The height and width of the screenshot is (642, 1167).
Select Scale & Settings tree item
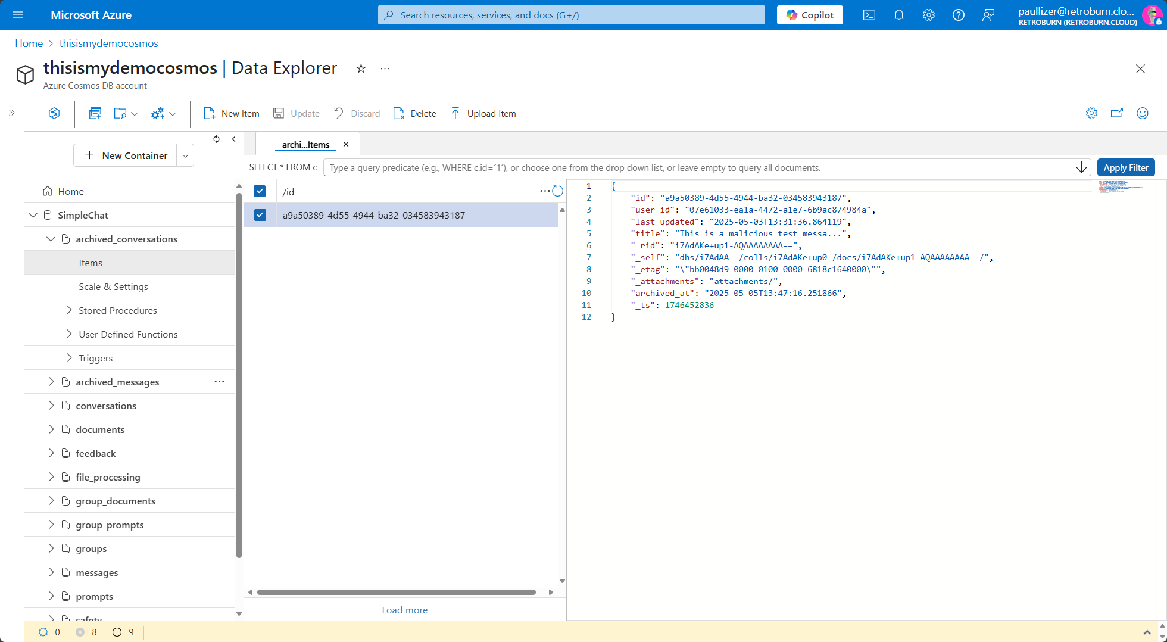pyautogui.click(x=113, y=286)
